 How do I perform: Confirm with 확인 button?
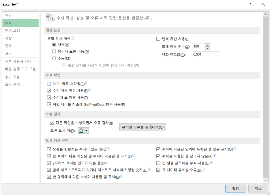235,188
